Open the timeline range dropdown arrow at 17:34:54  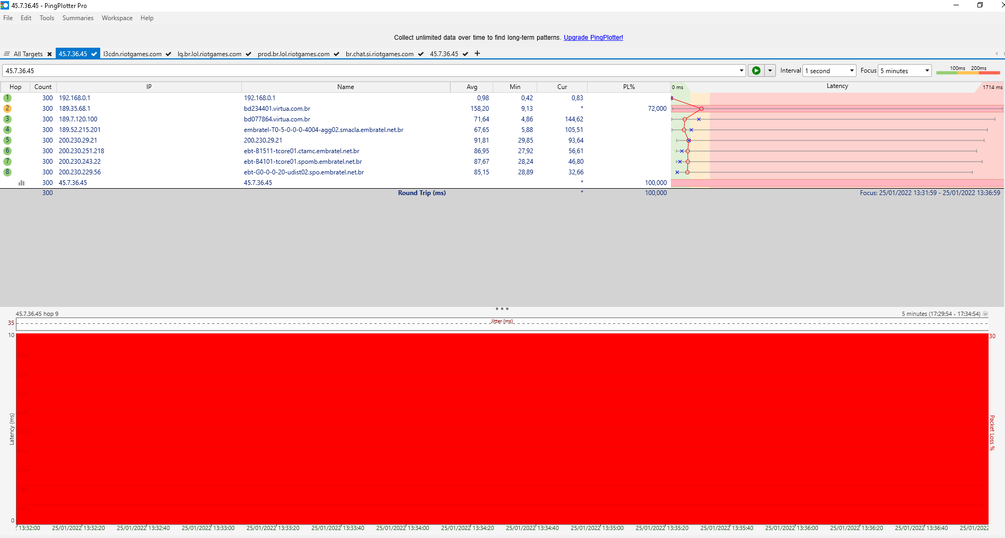pos(985,314)
